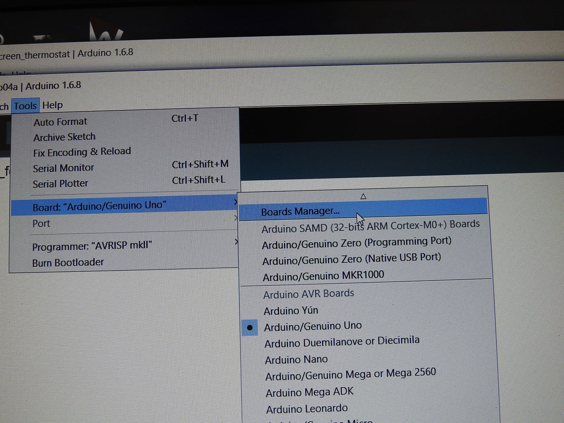The image size is (564, 423).
Task: Select Arduino/Genuino Uno radio option
Action: click(367, 327)
